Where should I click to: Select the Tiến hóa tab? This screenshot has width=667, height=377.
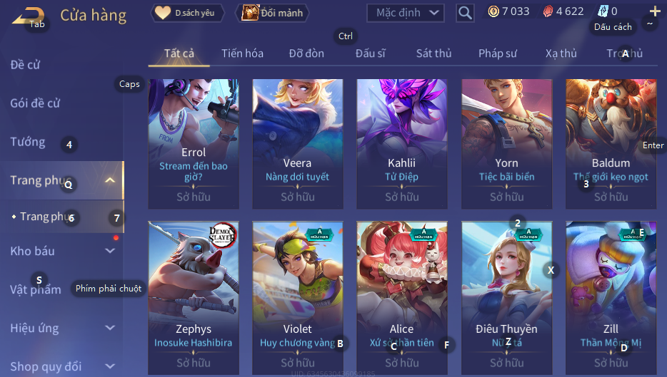pyautogui.click(x=242, y=53)
